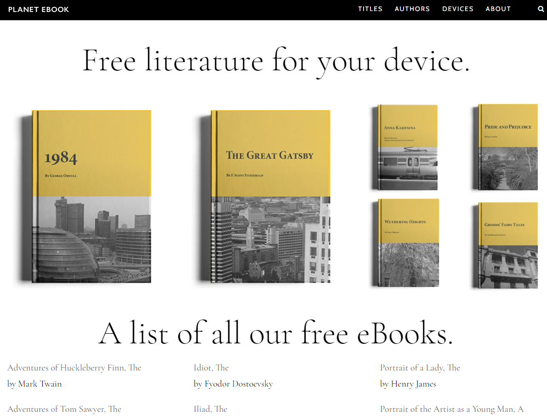Select the text 'by Fyodor Dostoevsky'
This screenshot has width=547, height=416.
[233, 384]
